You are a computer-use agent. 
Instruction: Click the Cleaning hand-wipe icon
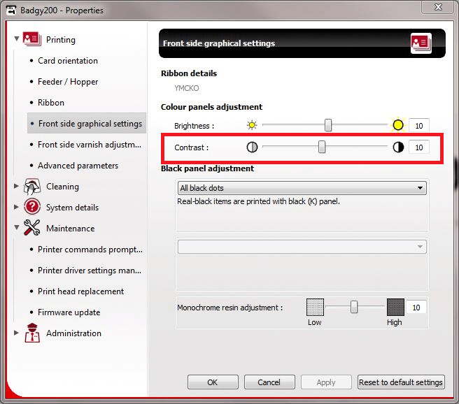(x=32, y=187)
